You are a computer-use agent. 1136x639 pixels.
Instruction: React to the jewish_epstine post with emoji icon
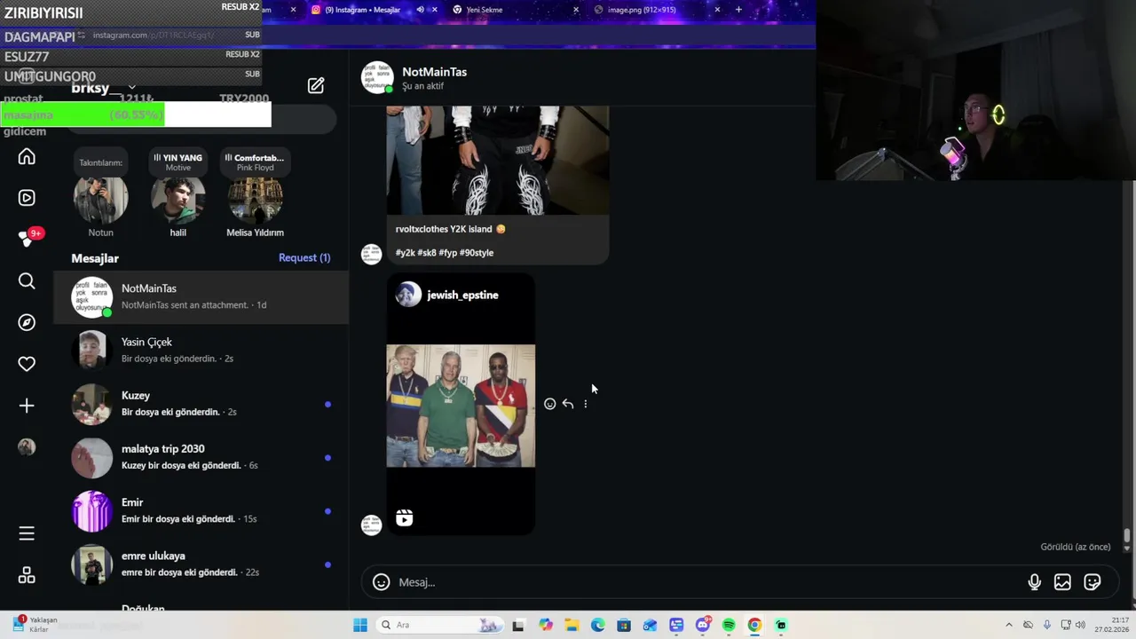[549, 404]
